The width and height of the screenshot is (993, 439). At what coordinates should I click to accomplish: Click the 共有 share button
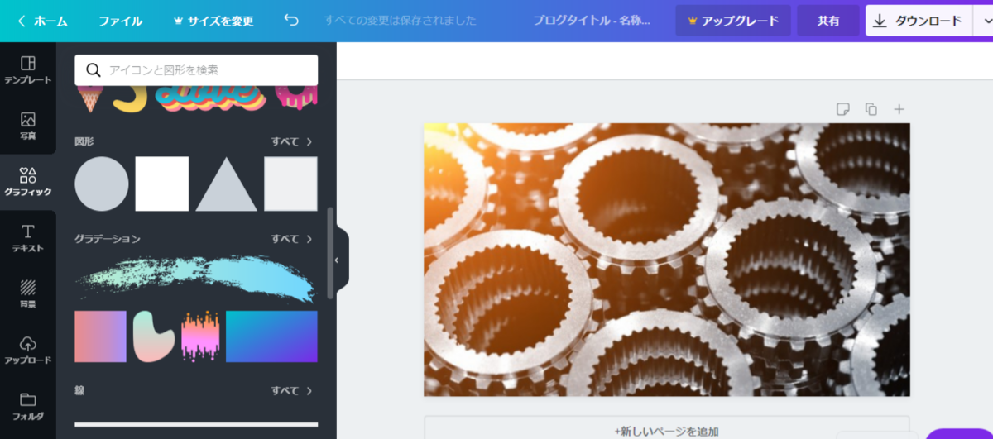pyautogui.click(x=828, y=21)
